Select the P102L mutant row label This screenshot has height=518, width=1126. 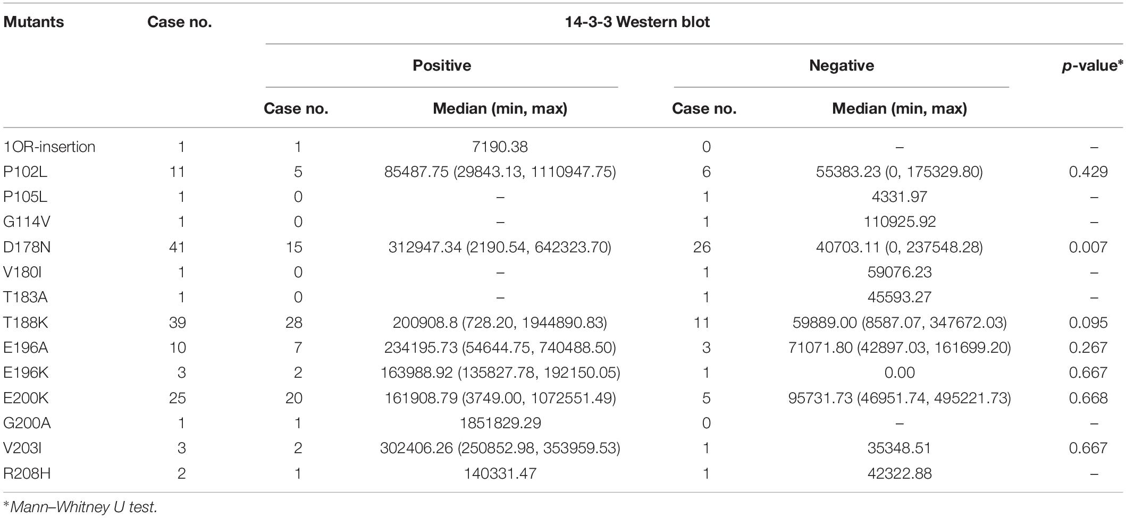point(25,172)
